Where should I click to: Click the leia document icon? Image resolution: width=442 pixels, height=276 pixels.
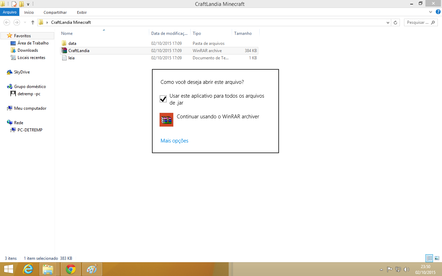[64, 58]
